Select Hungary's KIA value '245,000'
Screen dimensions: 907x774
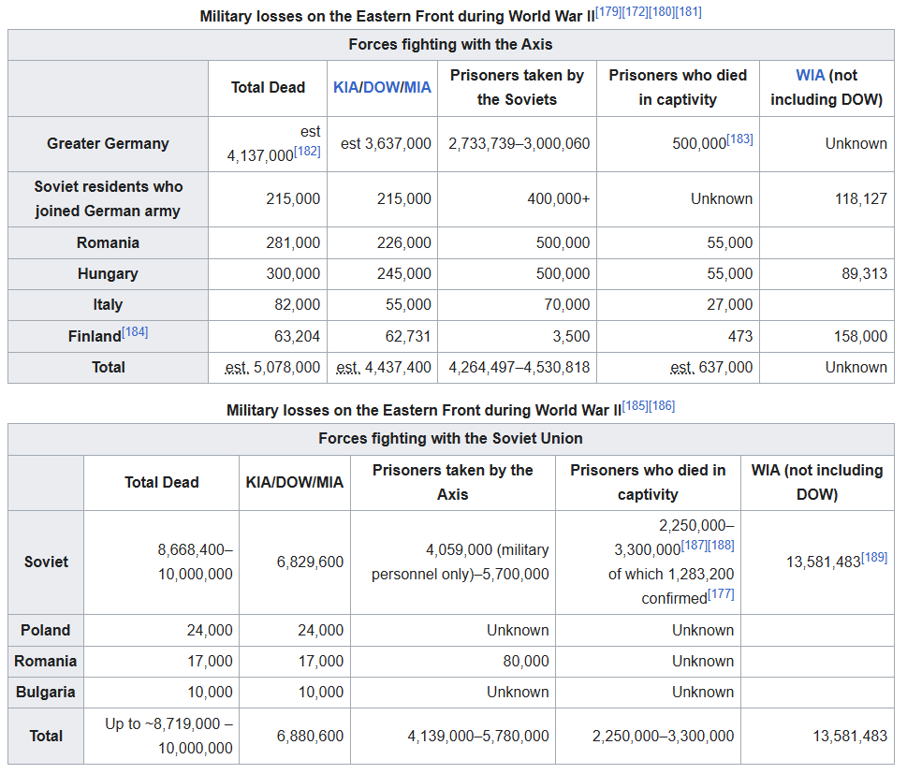(404, 273)
